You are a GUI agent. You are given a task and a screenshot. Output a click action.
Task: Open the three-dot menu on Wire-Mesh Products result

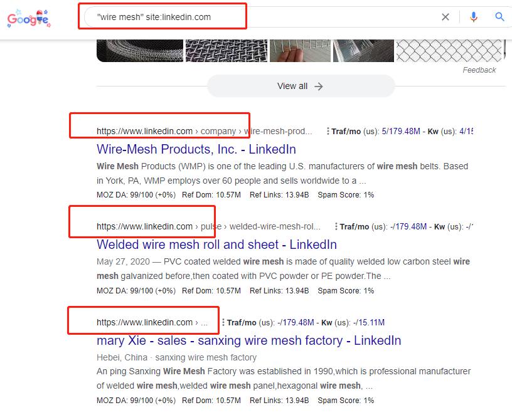329,130
